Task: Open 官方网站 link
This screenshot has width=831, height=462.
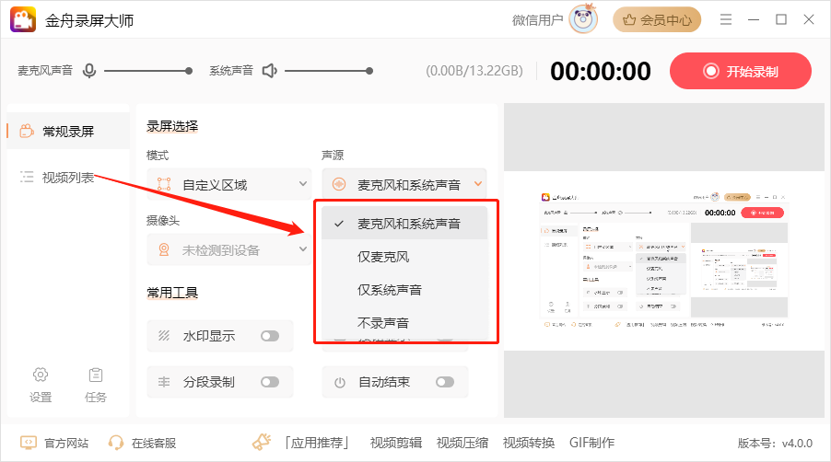Action: (66, 443)
